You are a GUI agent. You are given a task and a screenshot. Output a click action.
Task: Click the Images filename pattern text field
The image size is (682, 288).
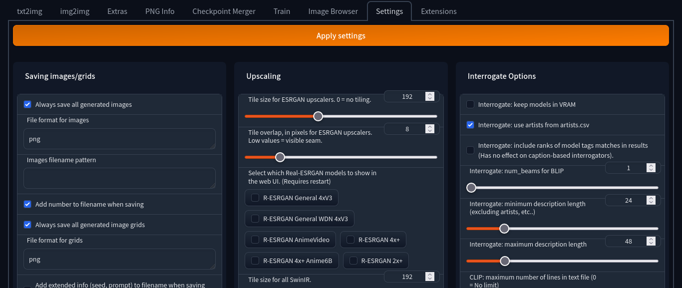tap(119, 178)
